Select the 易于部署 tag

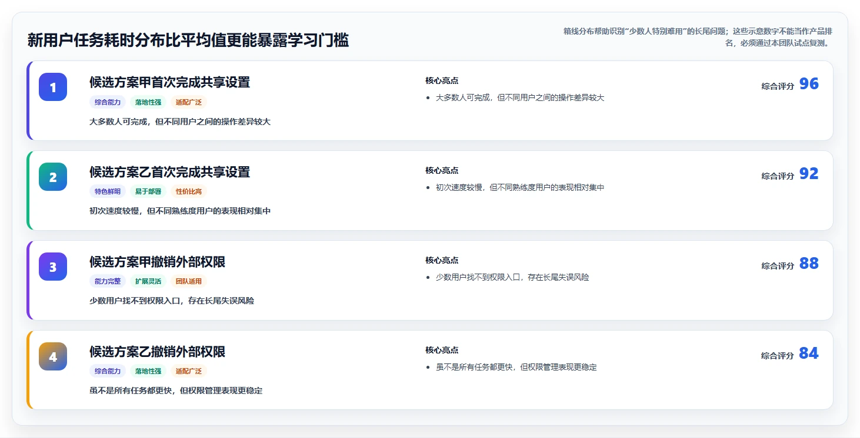click(x=148, y=191)
